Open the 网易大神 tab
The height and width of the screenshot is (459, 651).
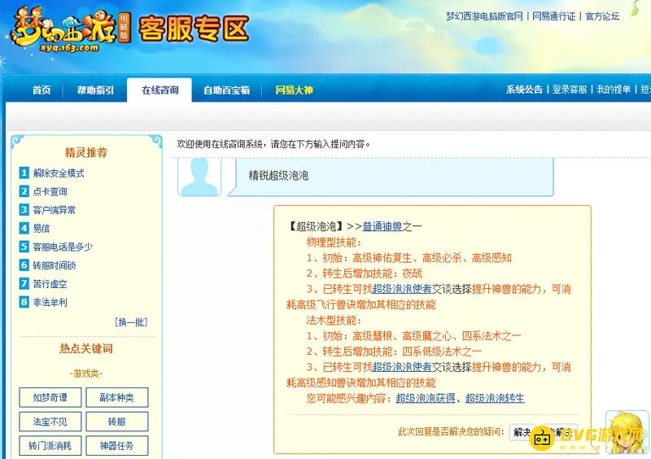(x=294, y=90)
